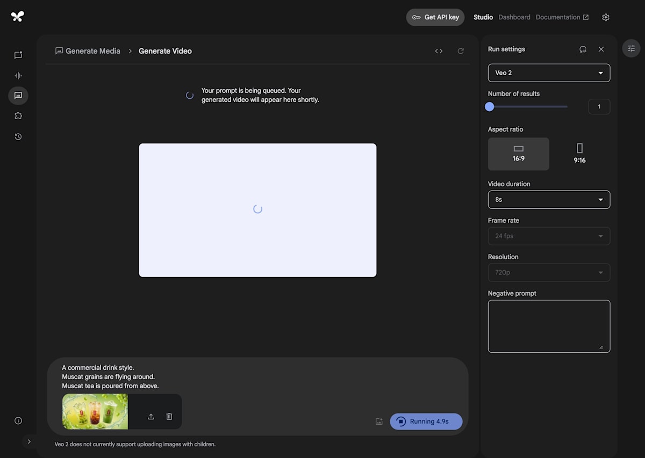Close the Run settings panel
Image resolution: width=645 pixels, height=458 pixels.
click(601, 49)
